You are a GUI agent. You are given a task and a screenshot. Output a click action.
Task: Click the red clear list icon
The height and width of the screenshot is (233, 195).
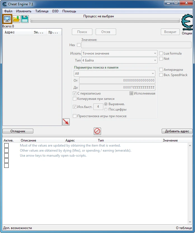pos(97,131)
